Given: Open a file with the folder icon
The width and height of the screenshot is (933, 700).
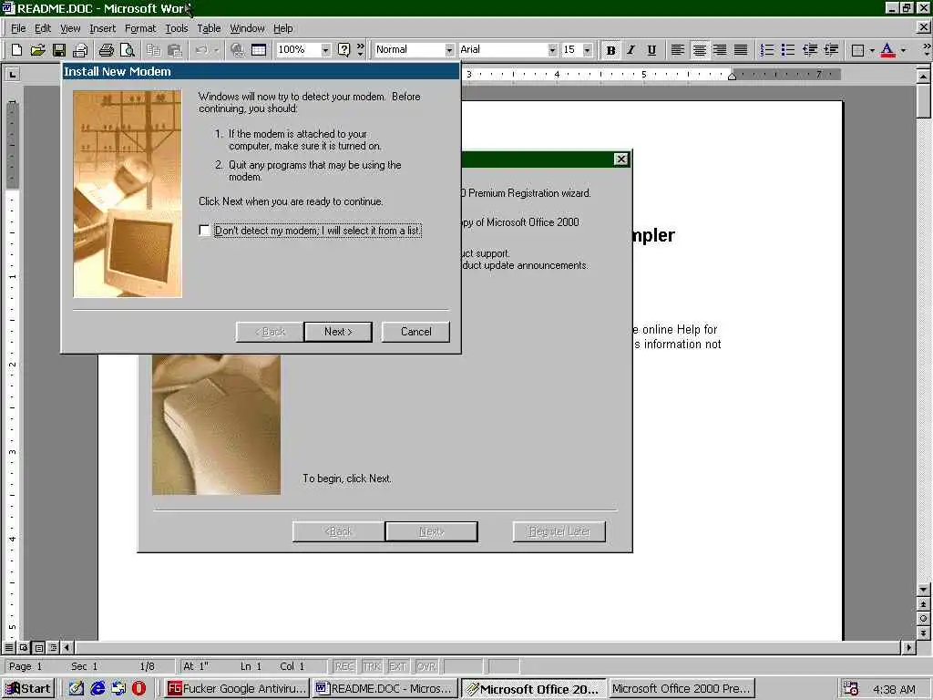Looking at the screenshot, I should click(x=37, y=50).
